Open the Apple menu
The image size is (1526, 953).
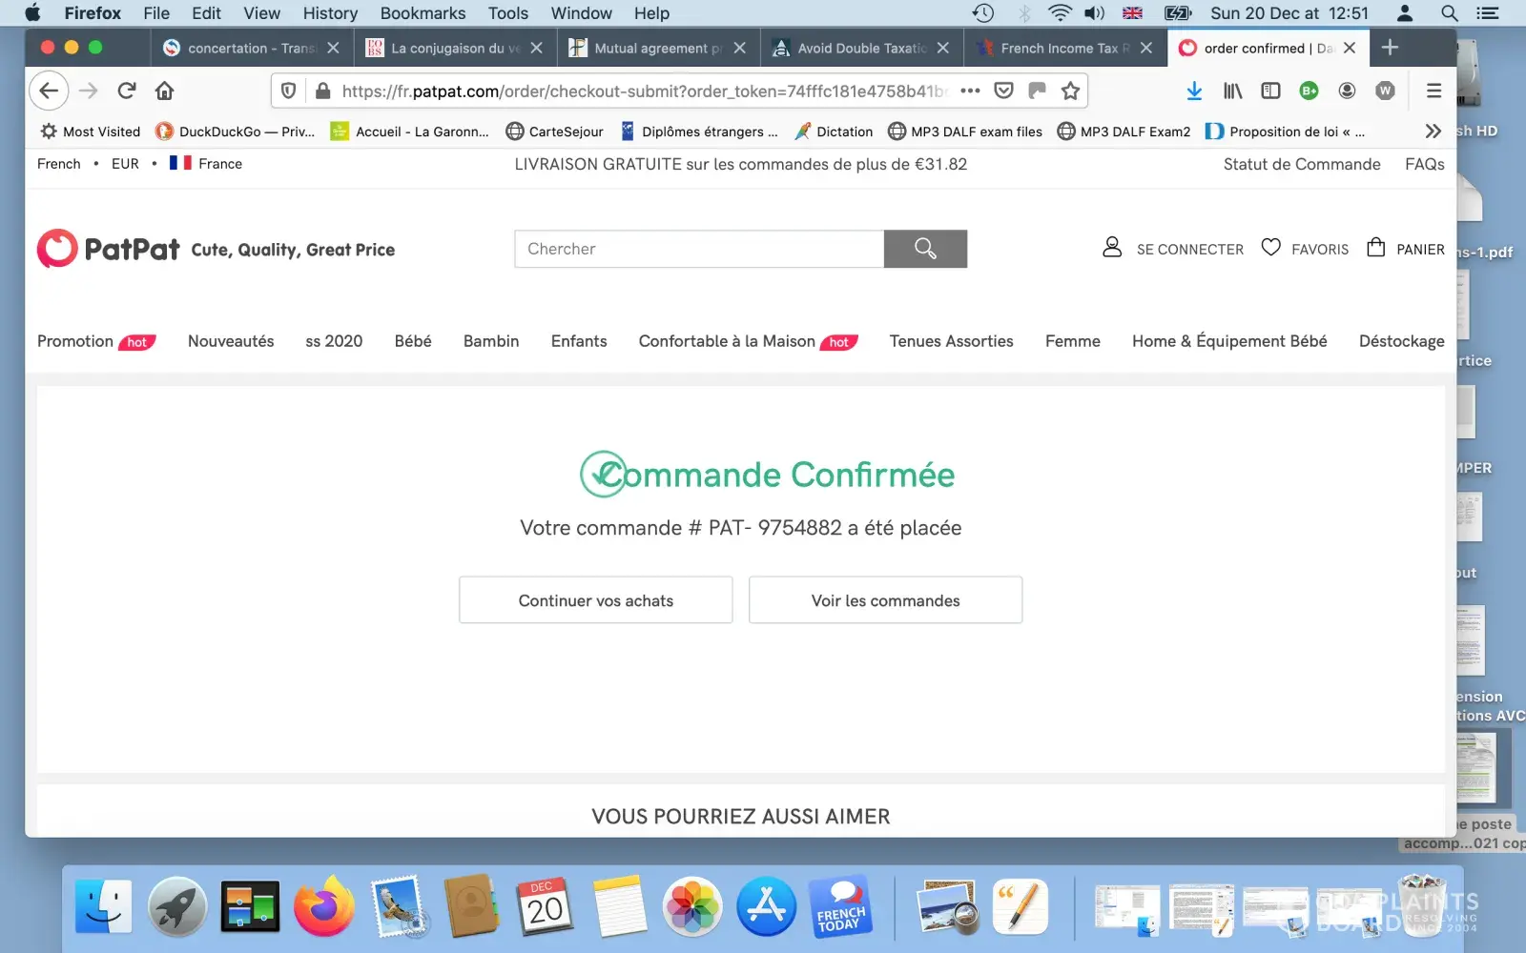click(32, 13)
